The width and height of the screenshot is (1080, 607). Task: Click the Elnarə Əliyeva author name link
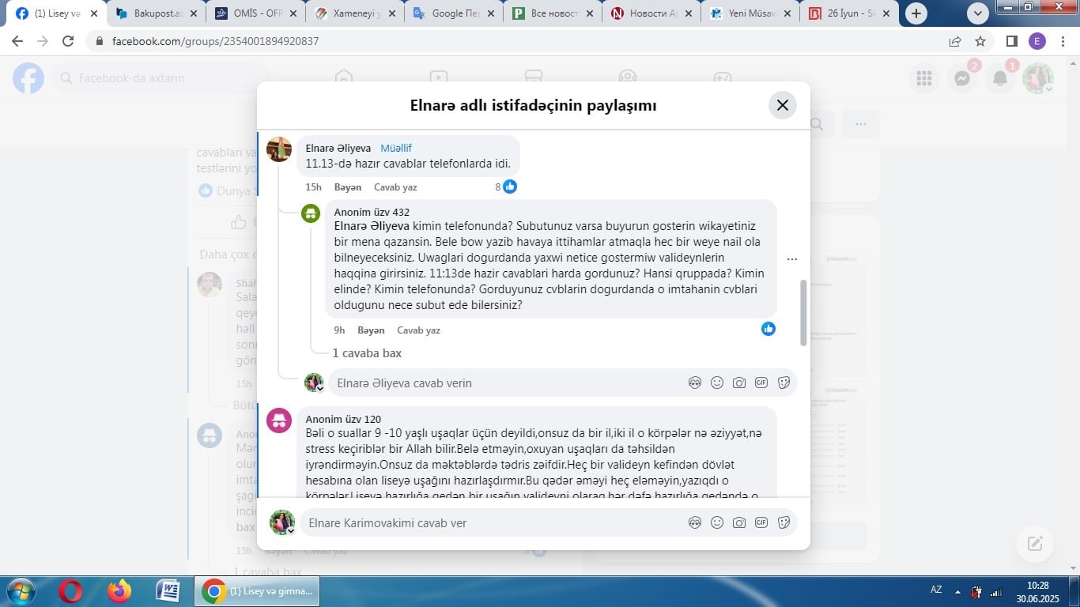(338, 148)
